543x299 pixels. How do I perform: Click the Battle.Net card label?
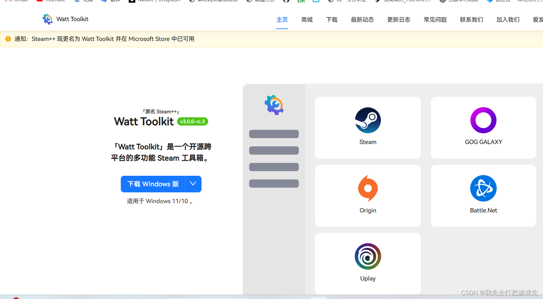click(483, 210)
